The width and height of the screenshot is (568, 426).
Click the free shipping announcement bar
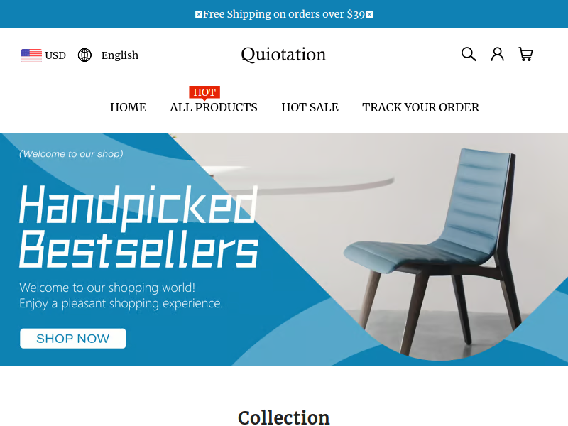[x=284, y=14]
